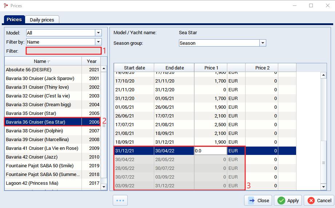Viewport: 335px width, 208px height.
Task: Sort yachts by the Year column header
Action: pos(91,61)
